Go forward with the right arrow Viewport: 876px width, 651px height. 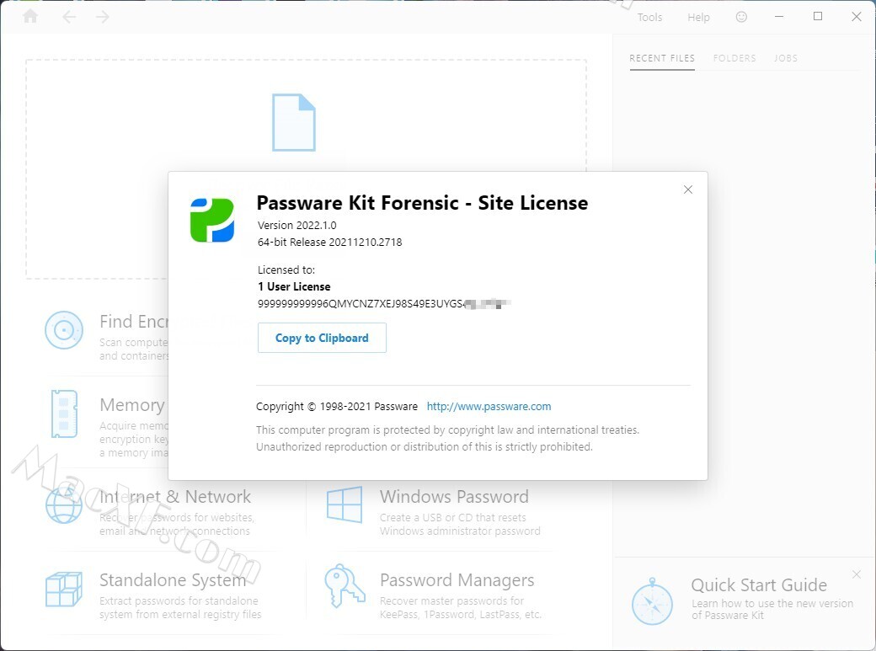coord(102,17)
